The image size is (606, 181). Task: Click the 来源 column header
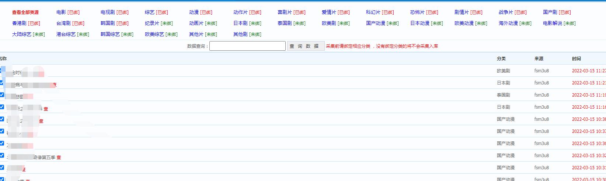pyautogui.click(x=539, y=59)
